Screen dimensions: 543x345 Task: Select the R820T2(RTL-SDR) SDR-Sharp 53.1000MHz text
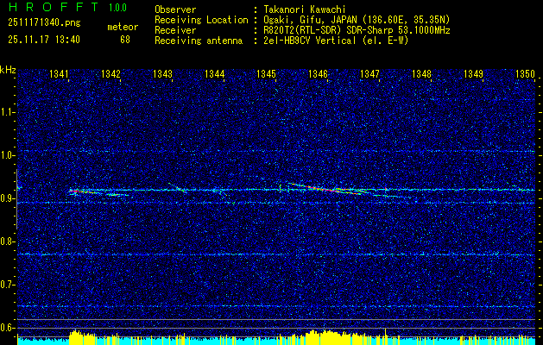(x=357, y=30)
